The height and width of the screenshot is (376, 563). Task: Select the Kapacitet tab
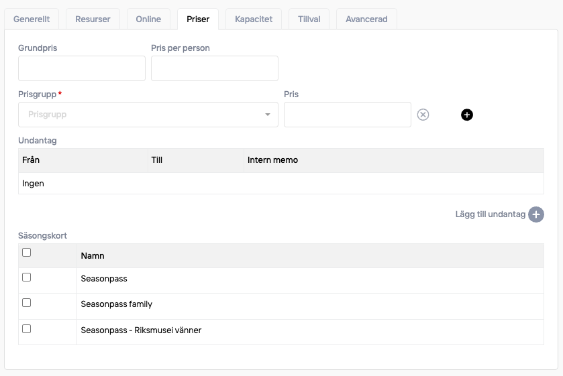pyautogui.click(x=254, y=19)
